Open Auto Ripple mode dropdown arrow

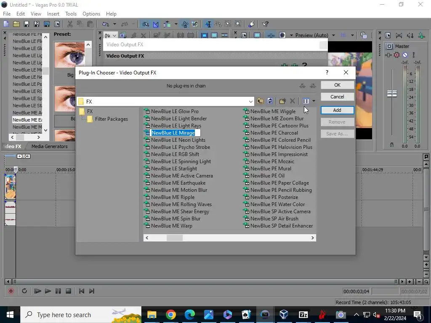[176, 24]
